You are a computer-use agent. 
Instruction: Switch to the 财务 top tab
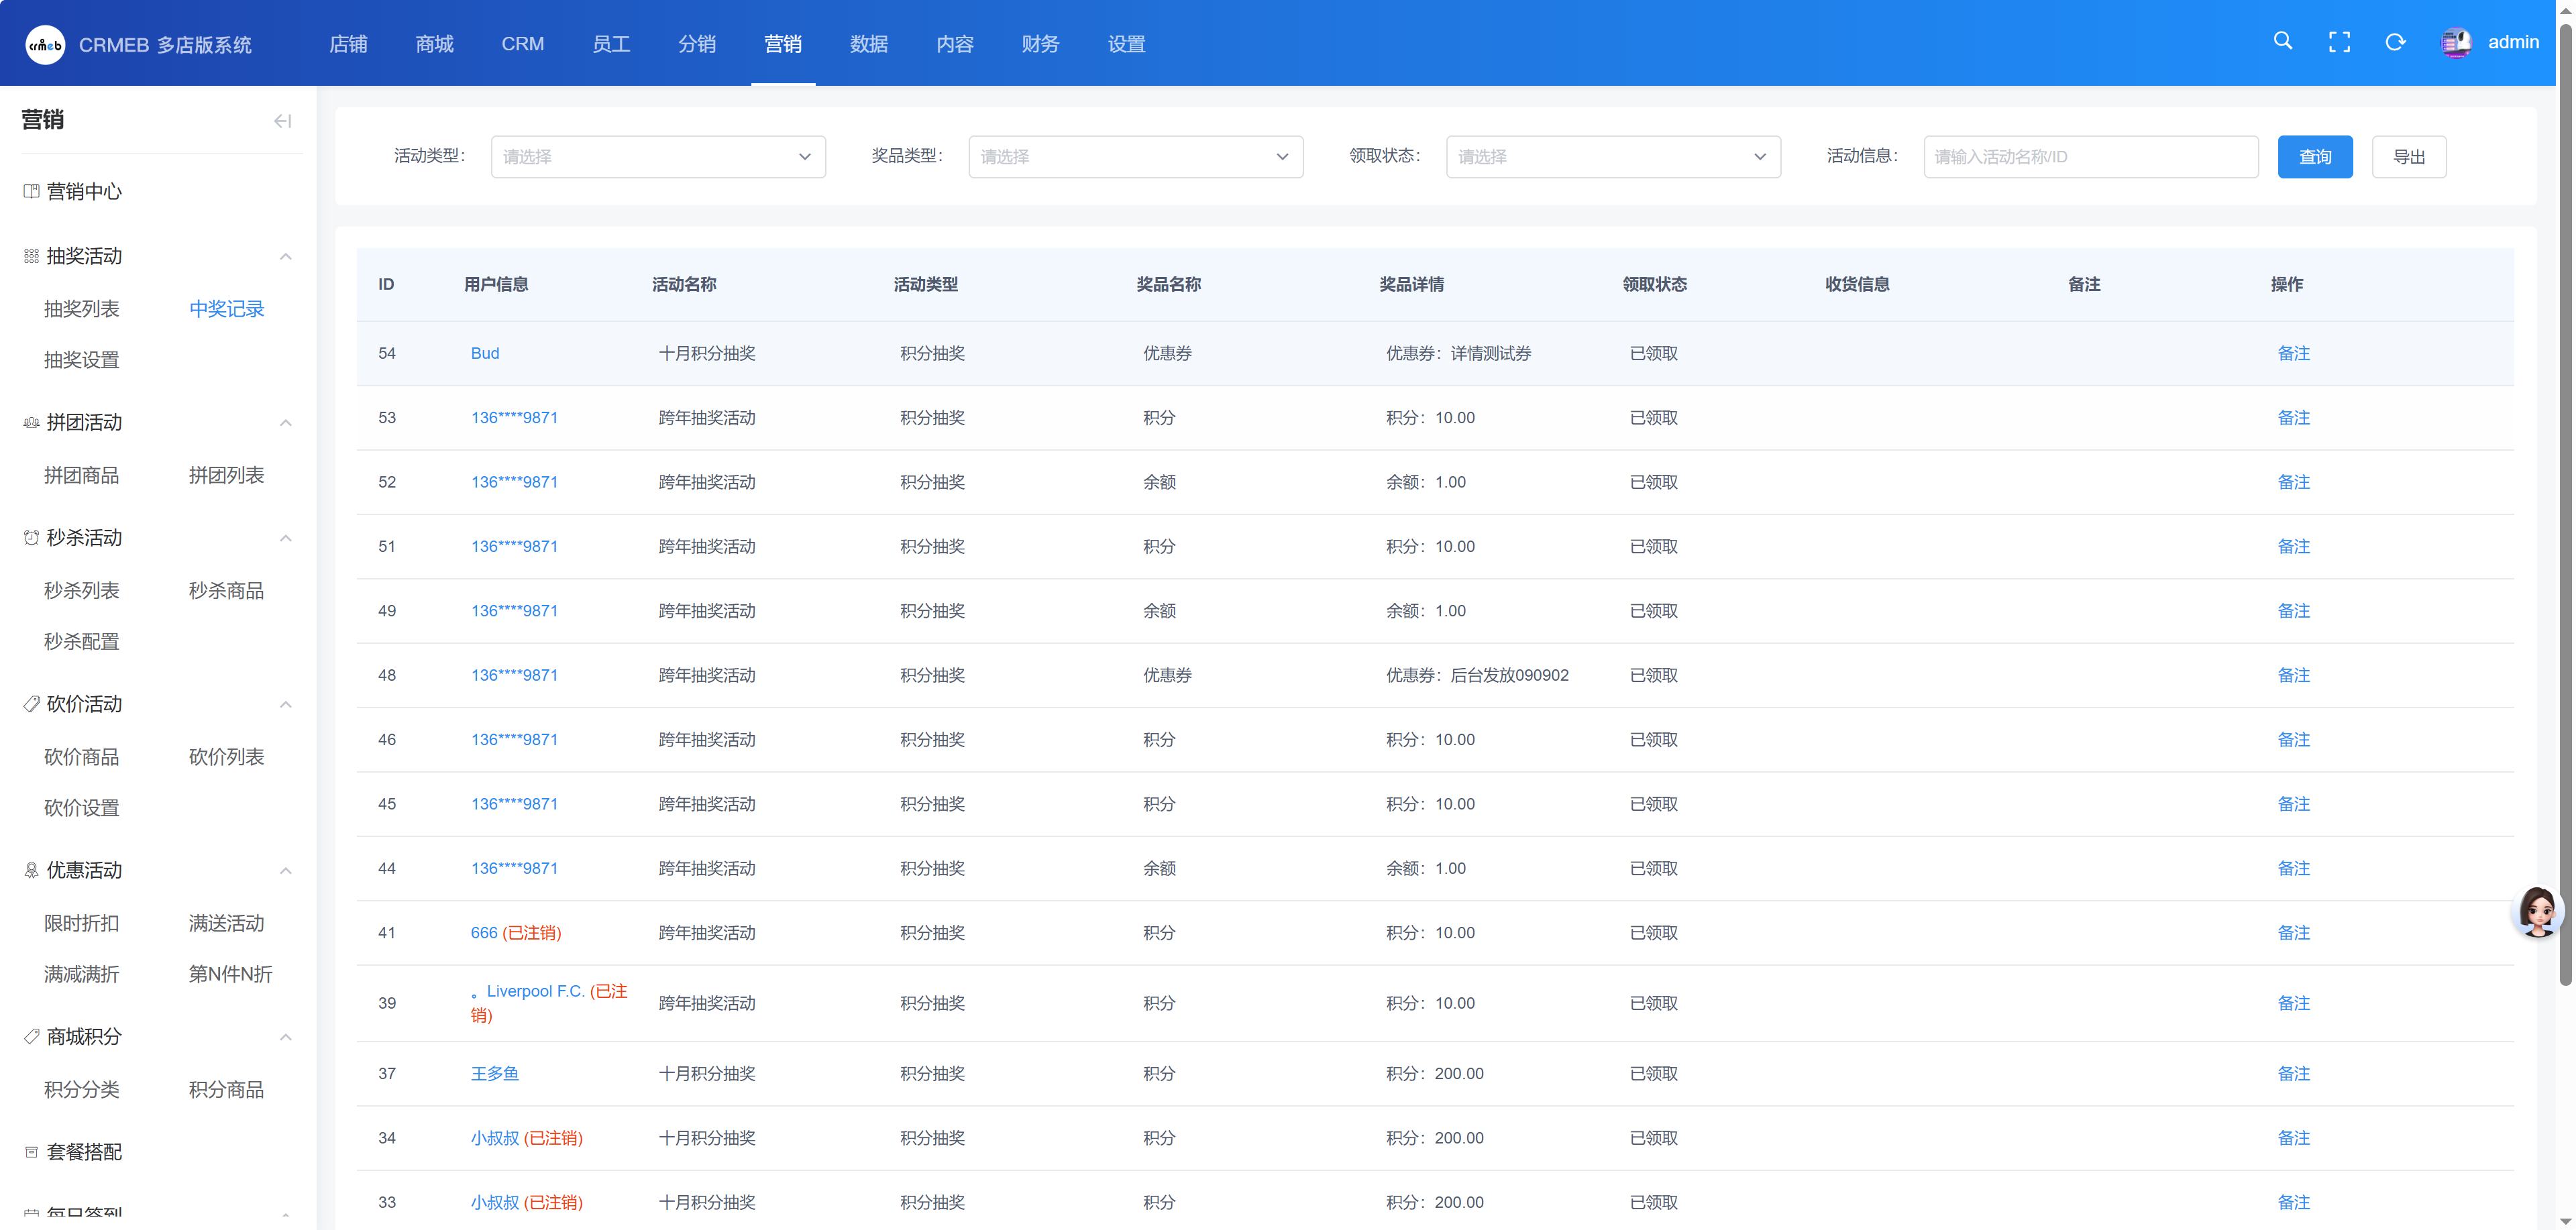[1040, 44]
